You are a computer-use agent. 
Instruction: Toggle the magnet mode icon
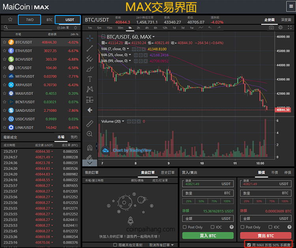90,147
